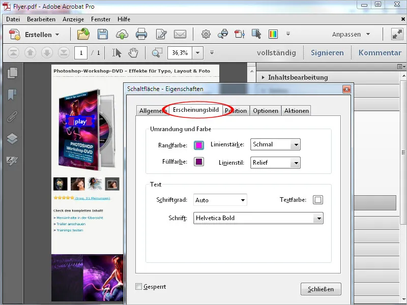This screenshot has height=305, width=407.
Task: Click the Erstellen PDF icon
Action: tap(15, 35)
